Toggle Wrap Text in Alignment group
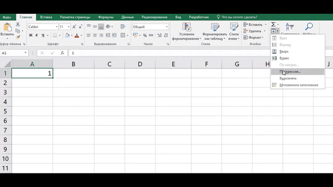The image size is (333, 187). coord(123,26)
